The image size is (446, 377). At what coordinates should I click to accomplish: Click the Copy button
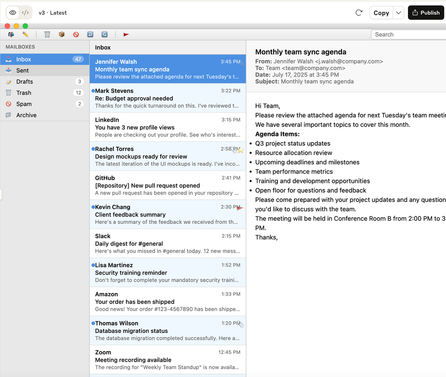[x=381, y=13]
